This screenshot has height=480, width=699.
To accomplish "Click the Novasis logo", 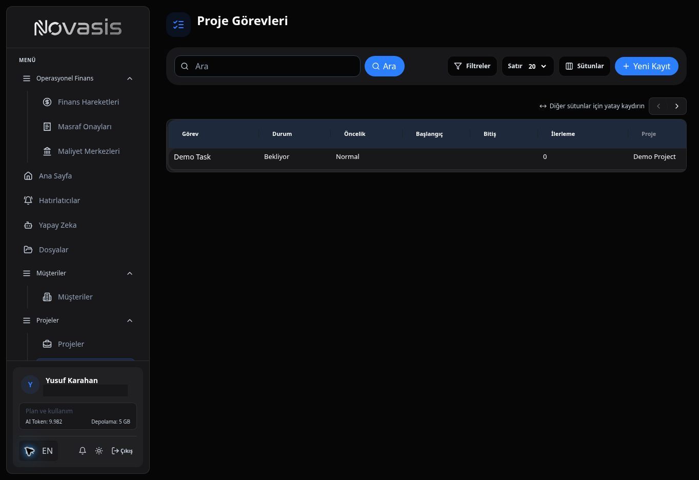I will 78,28.
